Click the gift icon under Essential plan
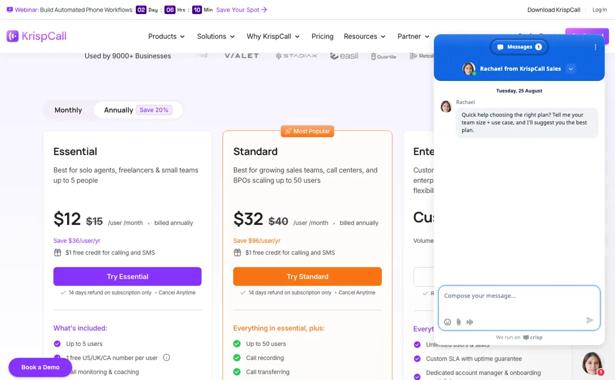This screenshot has width=615, height=380. click(57, 252)
